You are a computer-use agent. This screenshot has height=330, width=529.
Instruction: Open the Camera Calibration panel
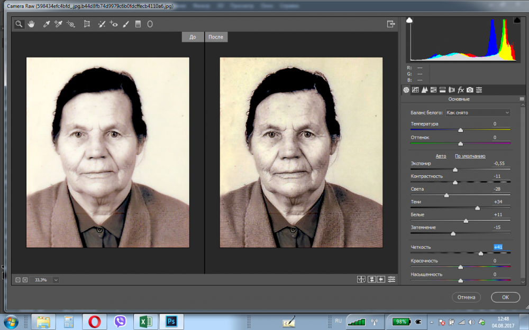[x=470, y=90]
